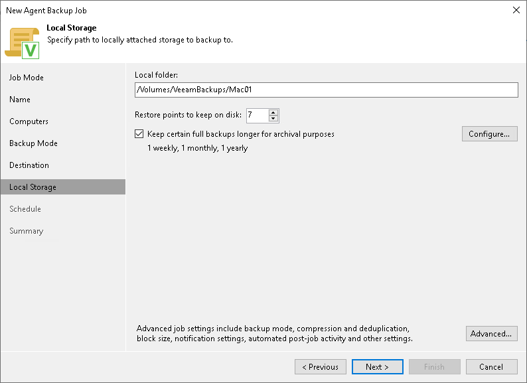Click the 'Local Storage' heading text
Screen dimensions: 527x383
72,28
